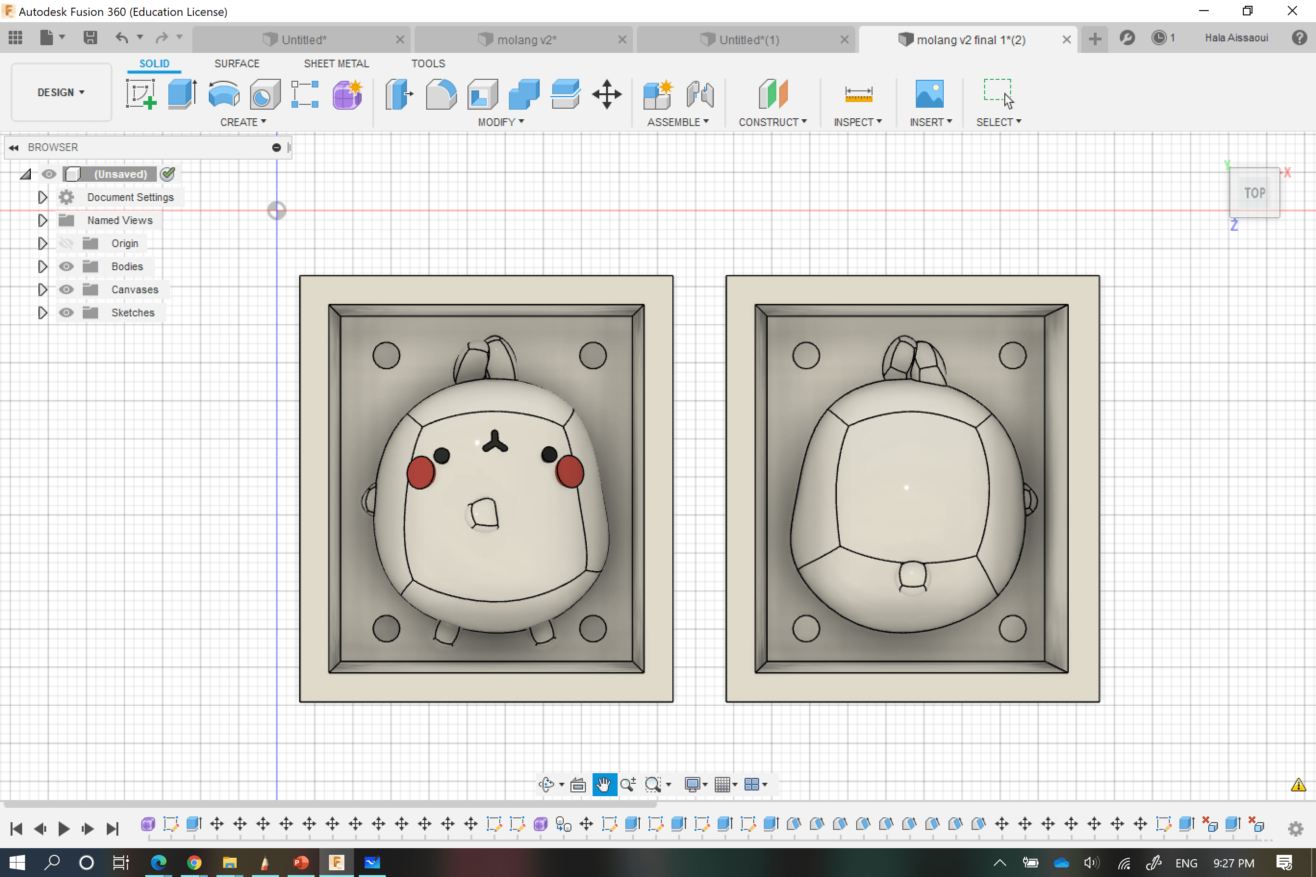Image resolution: width=1316 pixels, height=877 pixels.
Task: Click the Move/Copy arrows tool
Action: point(607,94)
